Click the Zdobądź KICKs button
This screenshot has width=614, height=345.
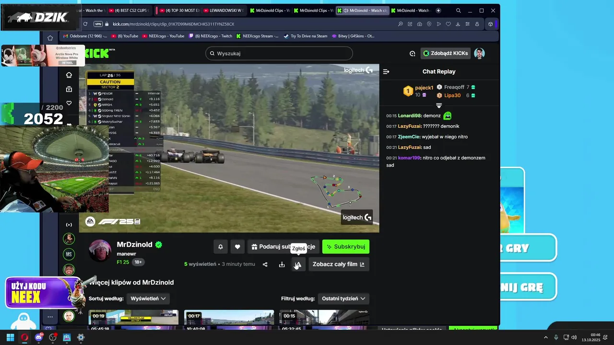(x=446, y=53)
